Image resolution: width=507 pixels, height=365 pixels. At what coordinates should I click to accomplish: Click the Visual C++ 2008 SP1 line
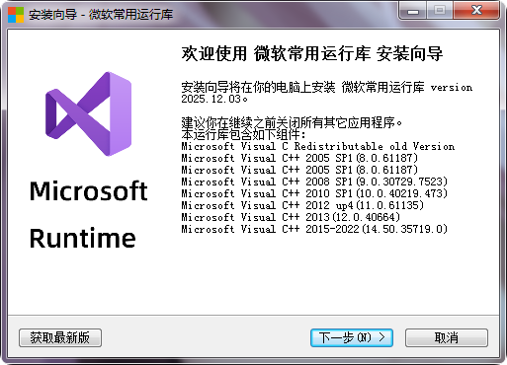pos(314,182)
